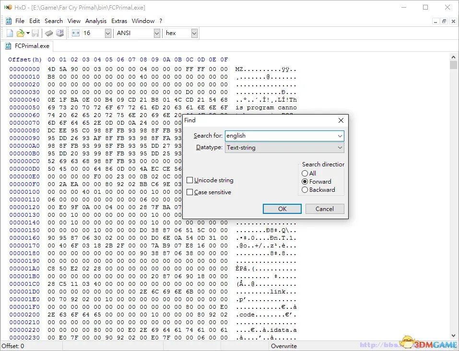
Task: Cancel the Find dialog
Action: (324, 209)
